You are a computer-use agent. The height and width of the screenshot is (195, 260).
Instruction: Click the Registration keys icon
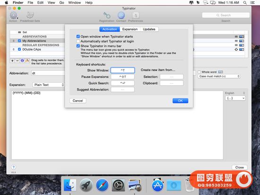click(x=107, y=16)
